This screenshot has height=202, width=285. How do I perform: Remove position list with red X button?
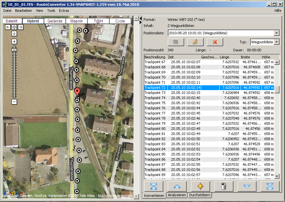pyautogui.click(x=215, y=42)
